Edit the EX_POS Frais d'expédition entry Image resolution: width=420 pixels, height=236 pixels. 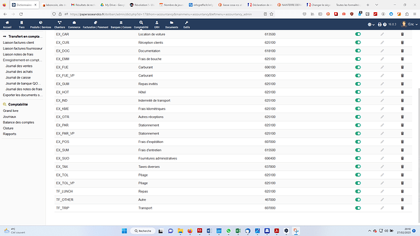click(382, 142)
